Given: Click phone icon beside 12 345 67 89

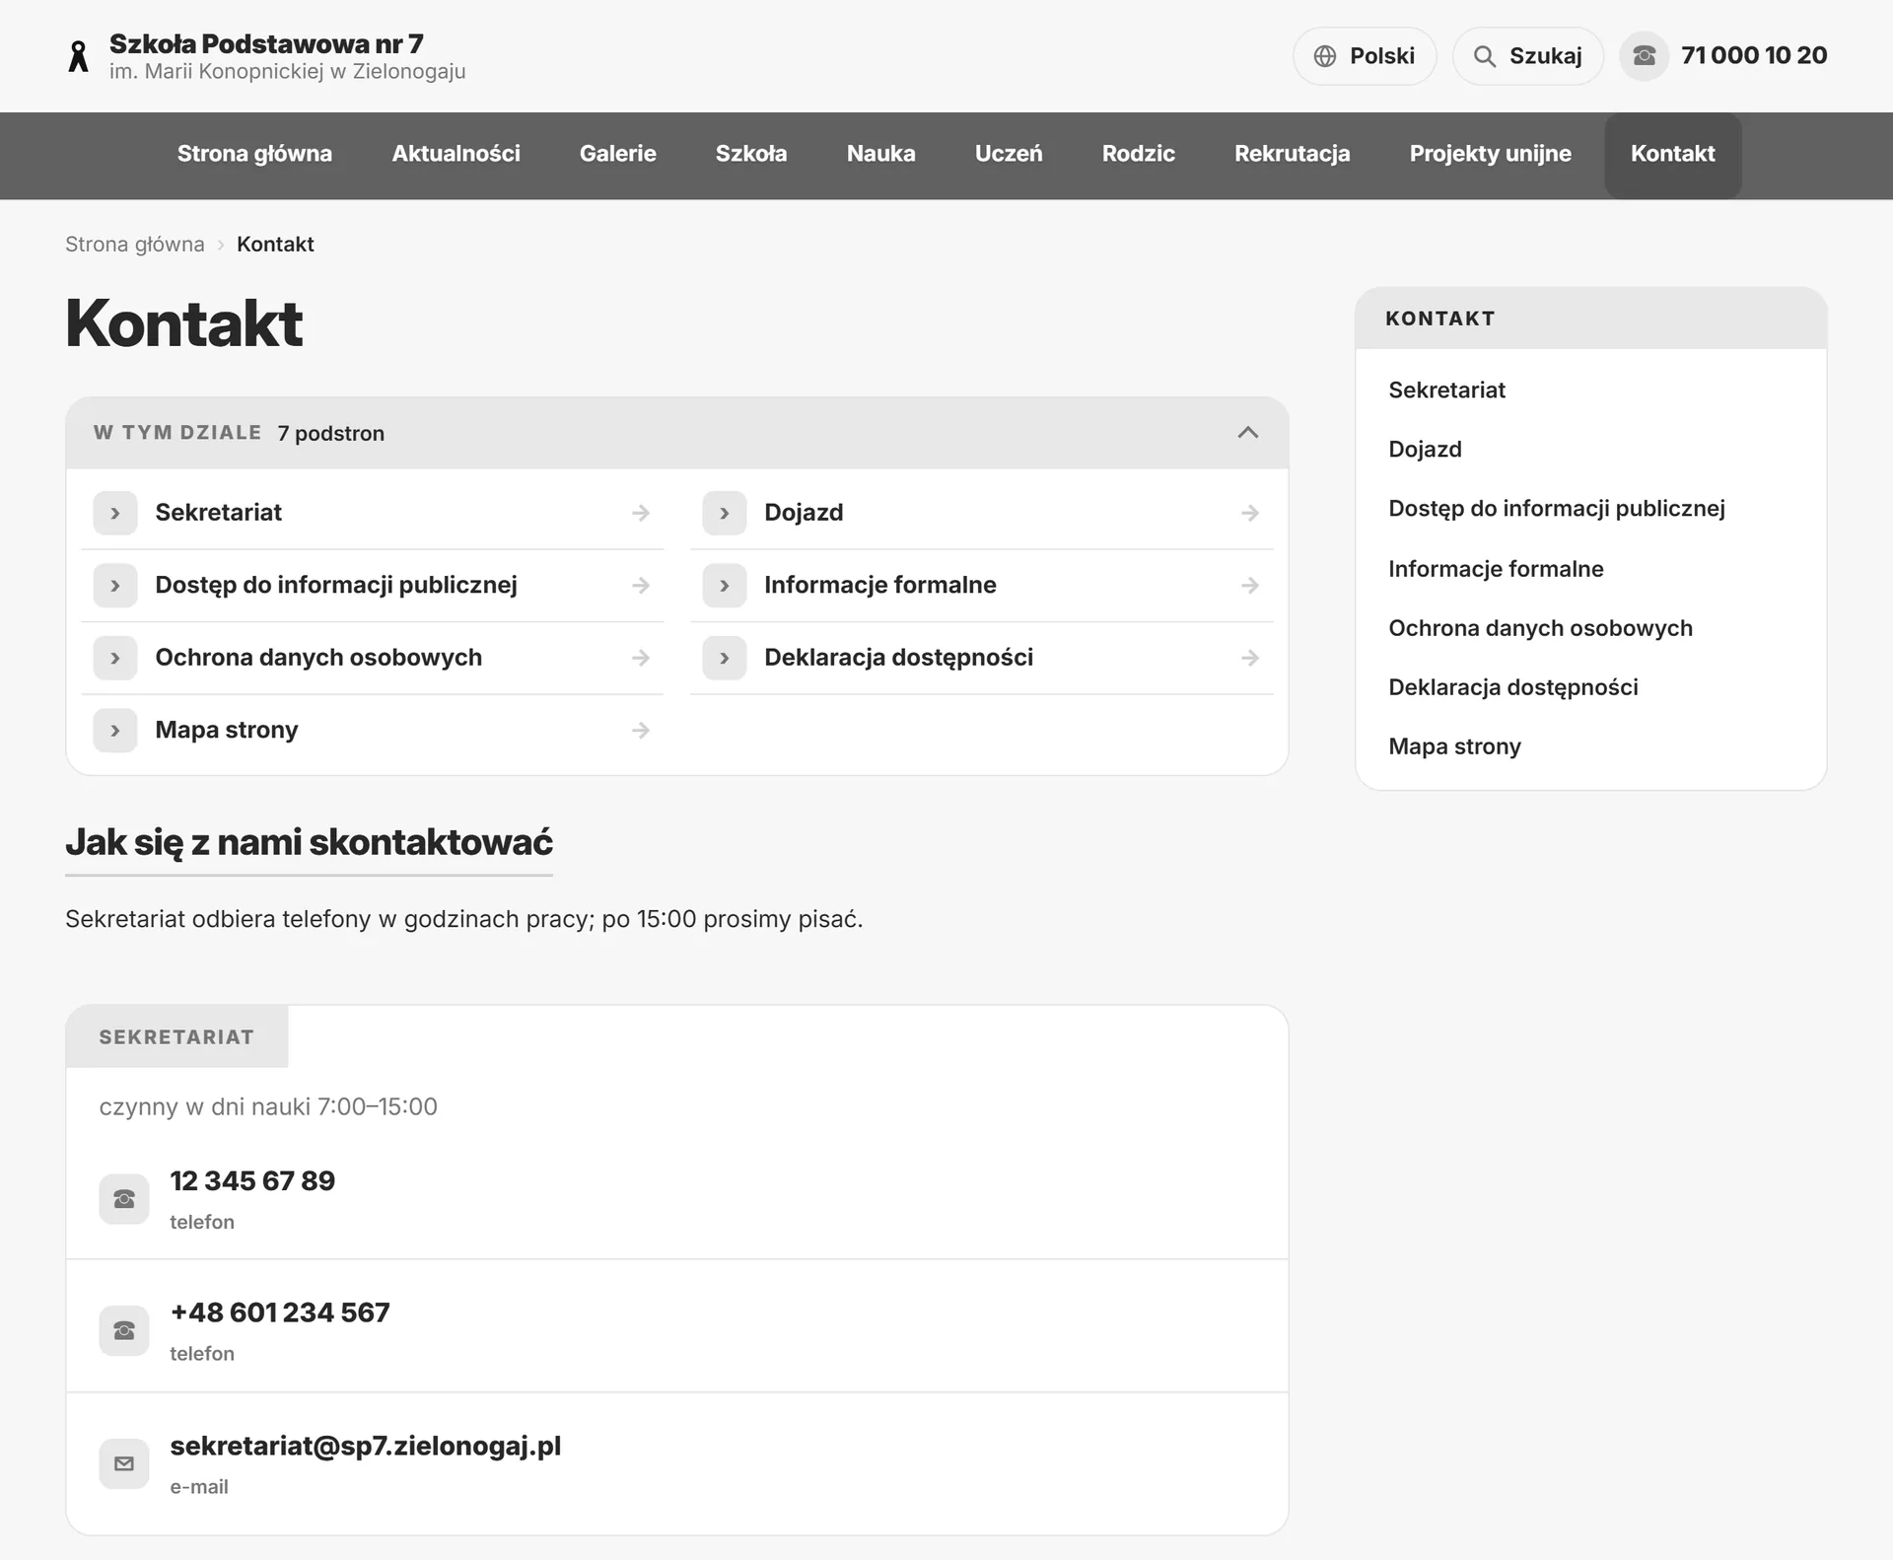Looking at the screenshot, I should point(124,1199).
